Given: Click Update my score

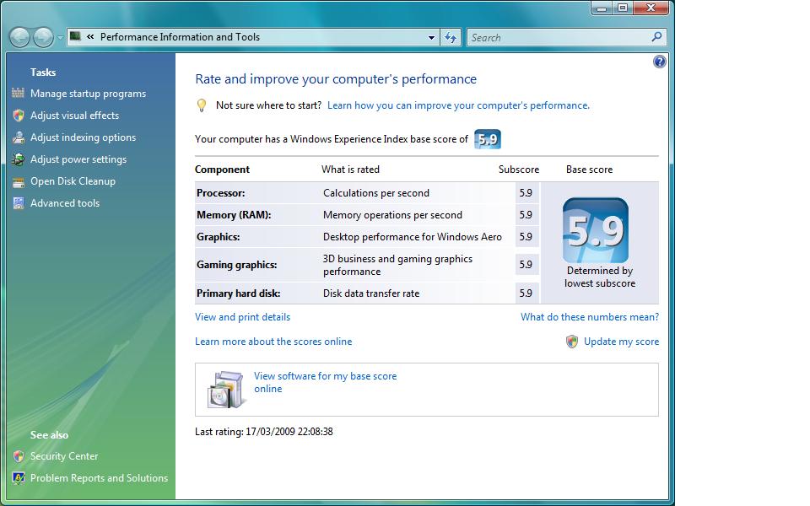Looking at the screenshot, I should pyautogui.click(x=621, y=342).
